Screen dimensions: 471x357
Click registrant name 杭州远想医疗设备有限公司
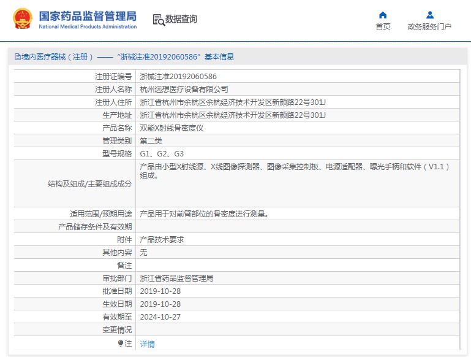coord(179,90)
